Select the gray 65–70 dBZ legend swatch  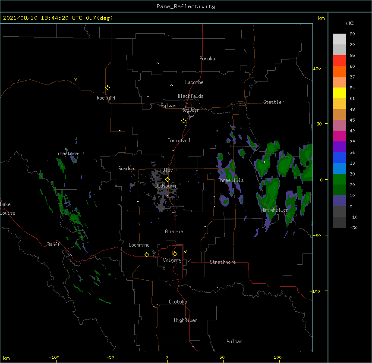339,50
